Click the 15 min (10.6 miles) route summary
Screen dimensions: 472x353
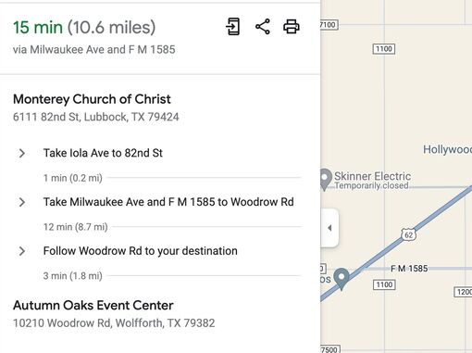point(84,27)
